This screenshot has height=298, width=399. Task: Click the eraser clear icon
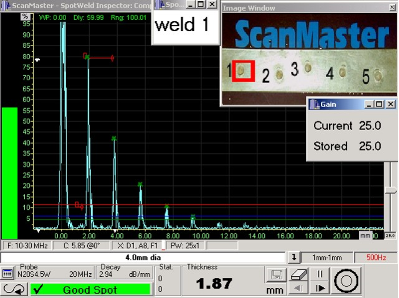(x=299, y=275)
